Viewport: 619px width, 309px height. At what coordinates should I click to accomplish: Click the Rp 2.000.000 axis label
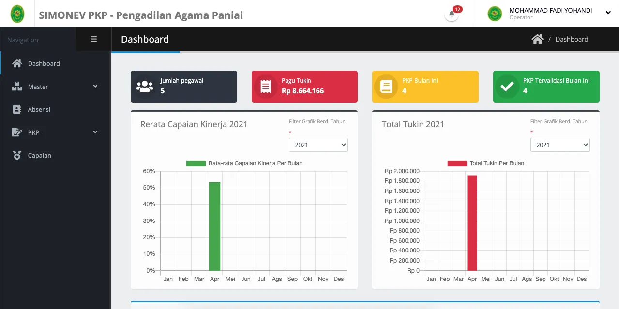coord(402,171)
